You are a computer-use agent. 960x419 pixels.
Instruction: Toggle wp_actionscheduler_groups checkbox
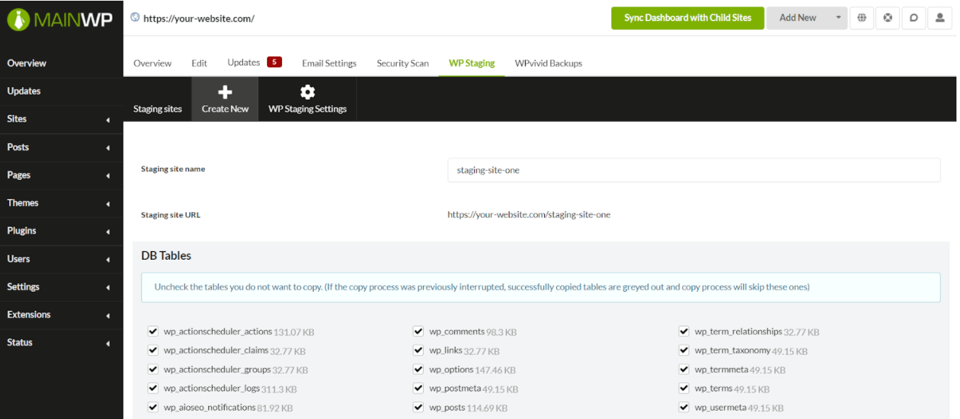point(152,369)
